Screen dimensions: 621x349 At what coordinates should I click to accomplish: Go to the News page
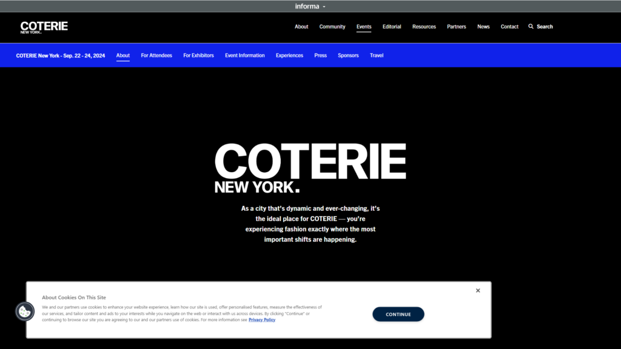pos(483,27)
